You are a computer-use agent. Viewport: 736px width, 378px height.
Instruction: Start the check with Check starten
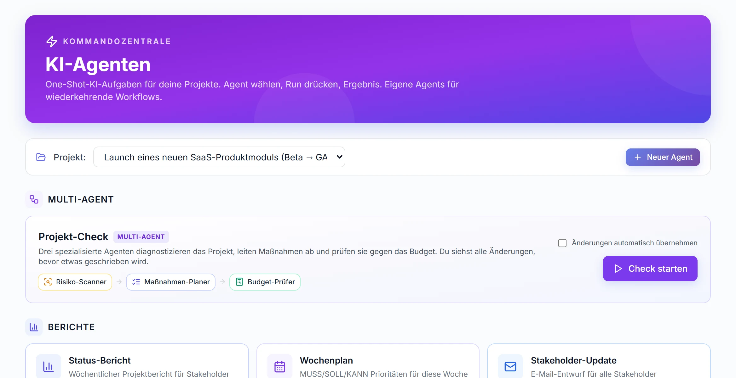click(650, 269)
